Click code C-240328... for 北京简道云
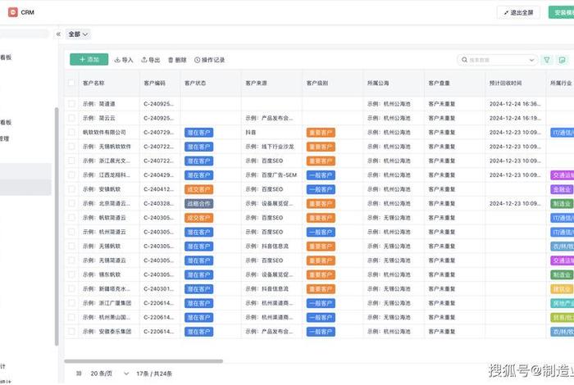Image resolution: width=574 pixels, height=385 pixels. [158, 203]
